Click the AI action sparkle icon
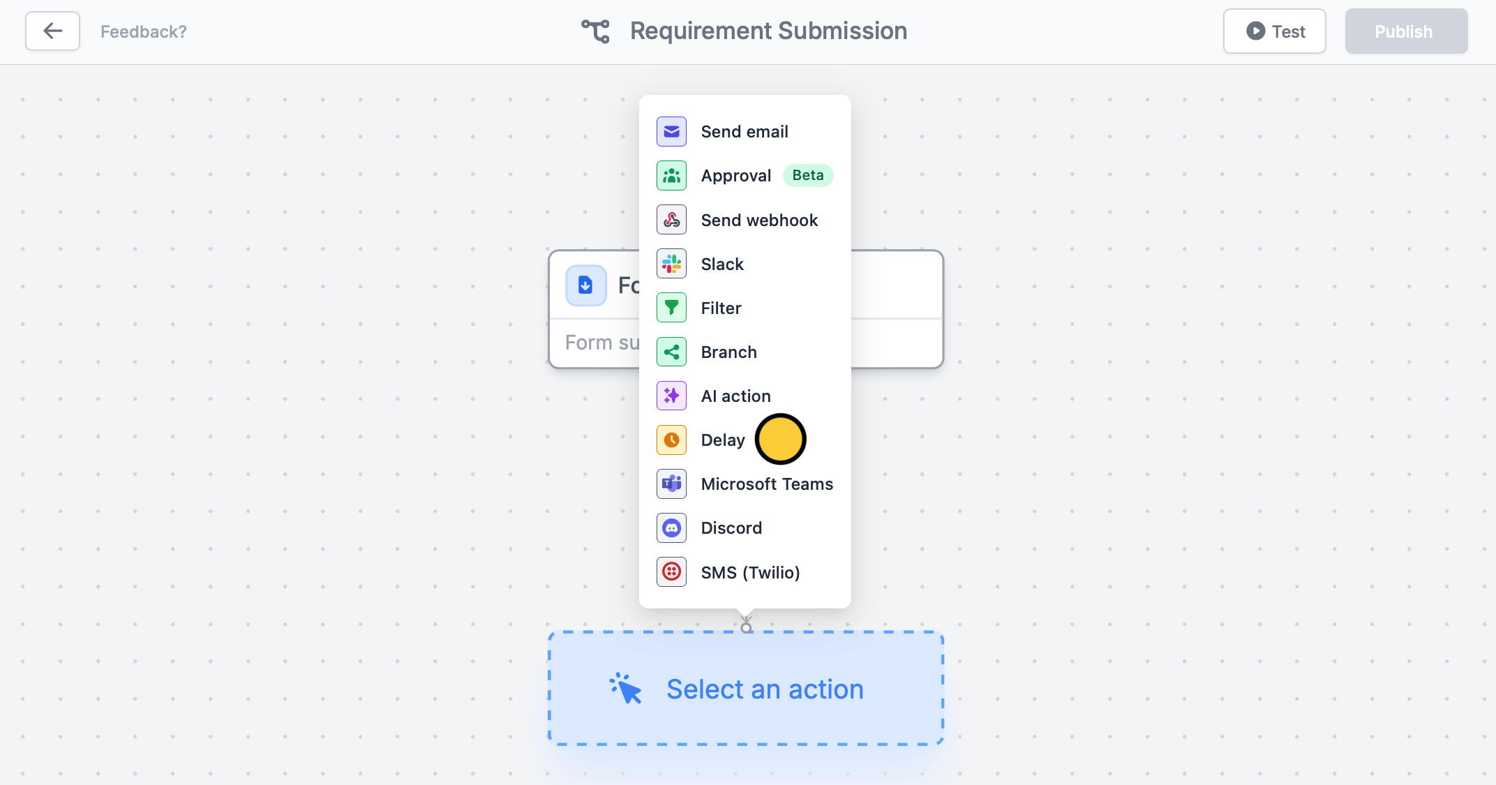Viewport: 1496px width, 785px height. click(671, 396)
